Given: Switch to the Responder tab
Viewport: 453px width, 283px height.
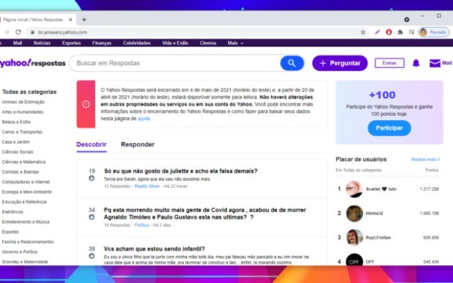Looking at the screenshot, I should tap(138, 144).
